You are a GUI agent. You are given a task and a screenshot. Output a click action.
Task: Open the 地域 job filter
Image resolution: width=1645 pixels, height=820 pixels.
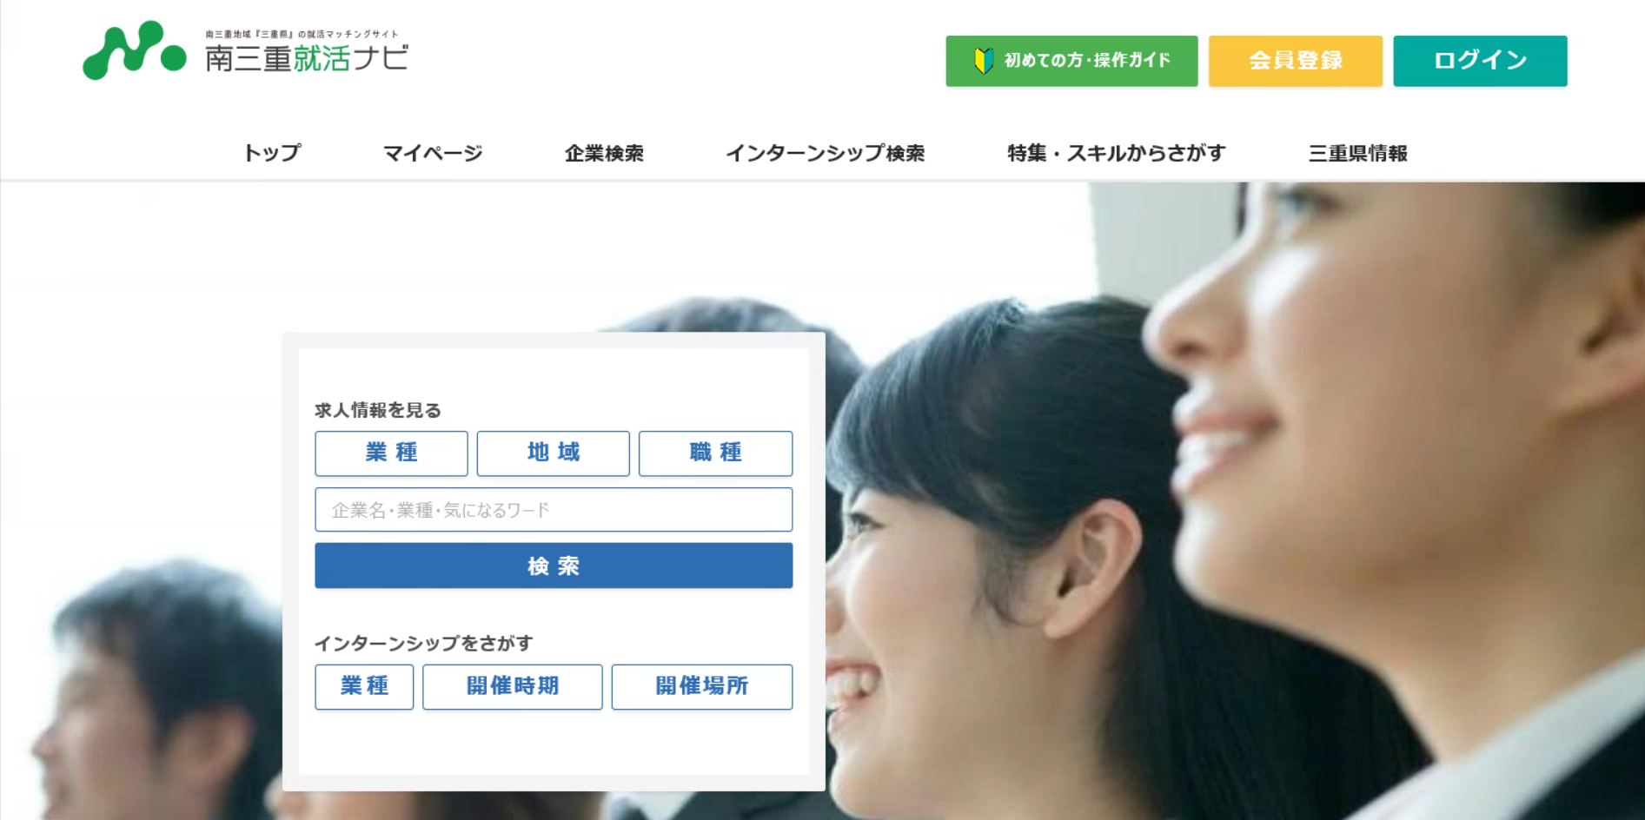pos(553,453)
